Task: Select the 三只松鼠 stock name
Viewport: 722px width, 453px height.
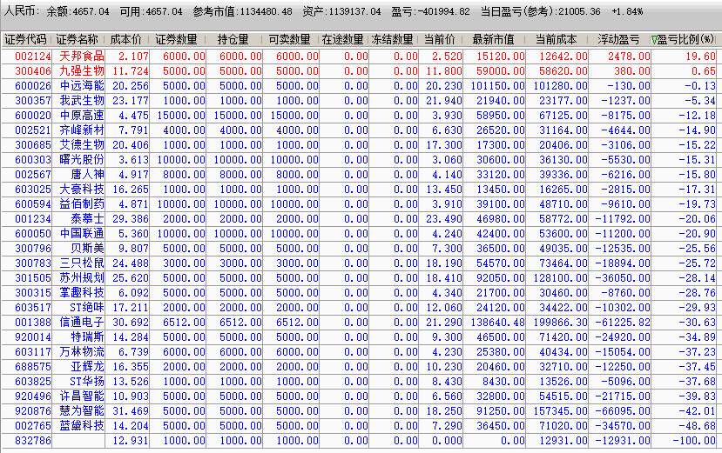Action: [x=82, y=263]
